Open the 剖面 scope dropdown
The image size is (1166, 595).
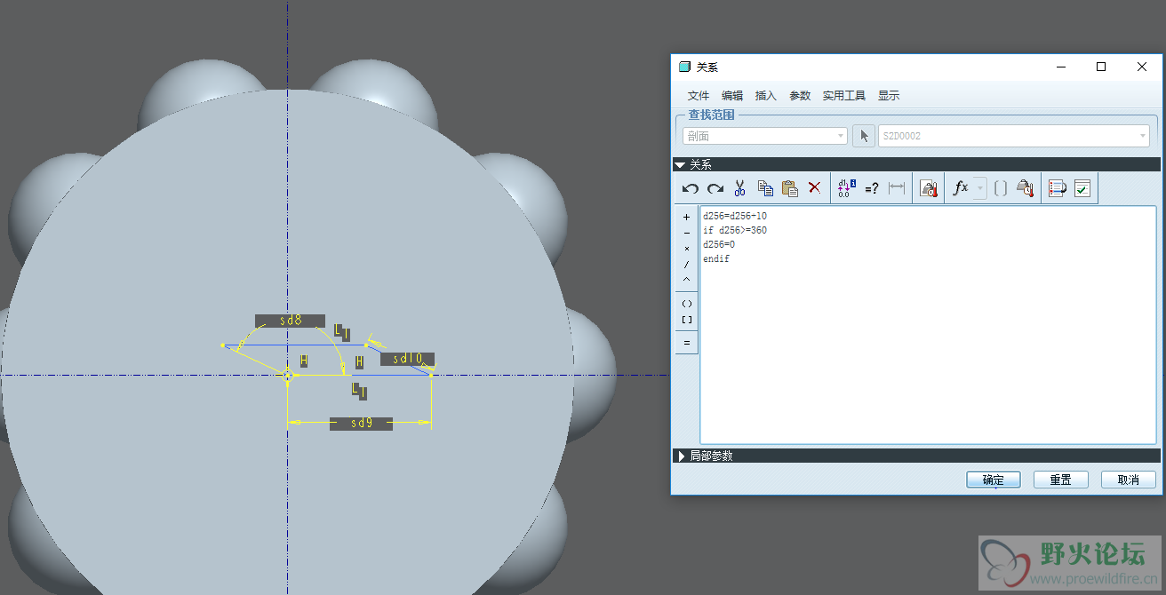point(764,136)
